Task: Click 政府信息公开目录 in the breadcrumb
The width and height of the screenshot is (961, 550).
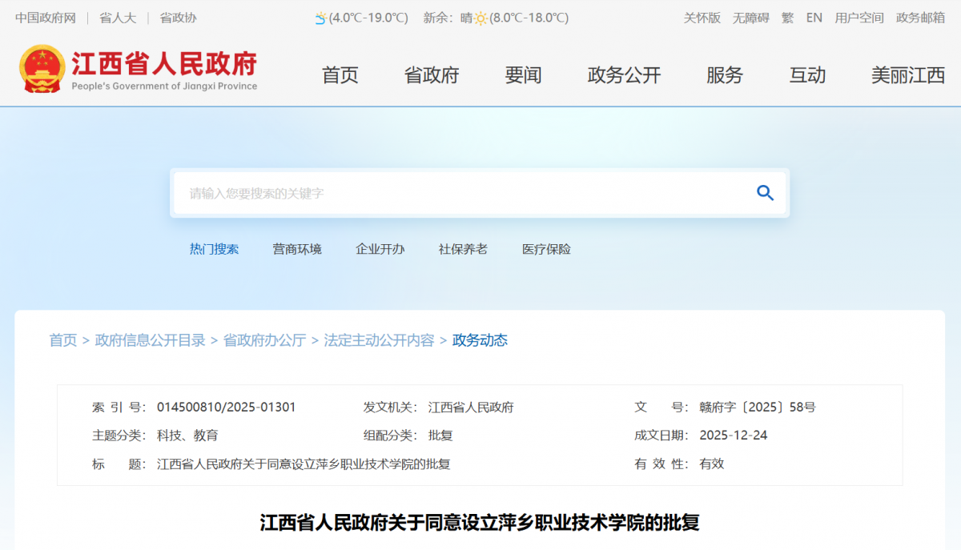Action: click(150, 340)
